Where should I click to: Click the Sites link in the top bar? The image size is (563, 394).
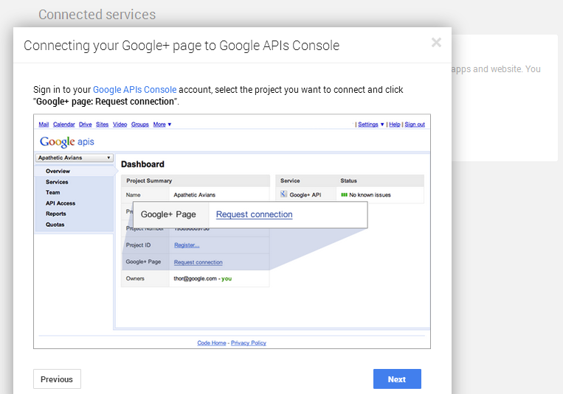click(103, 124)
